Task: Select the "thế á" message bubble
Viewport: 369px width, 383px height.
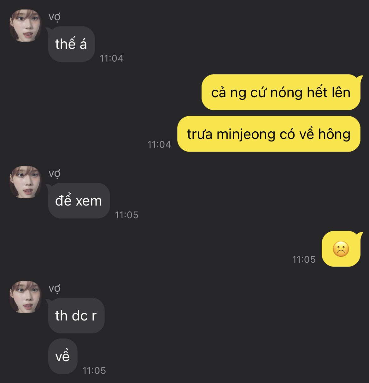Action: (x=71, y=44)
